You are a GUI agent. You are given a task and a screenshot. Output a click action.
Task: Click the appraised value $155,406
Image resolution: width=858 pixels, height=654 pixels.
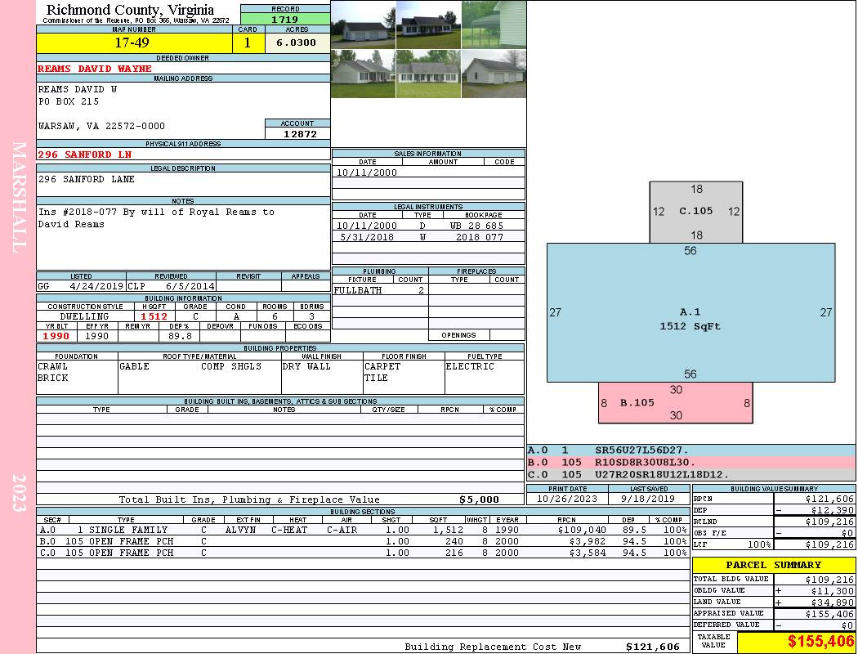point(829,614)
